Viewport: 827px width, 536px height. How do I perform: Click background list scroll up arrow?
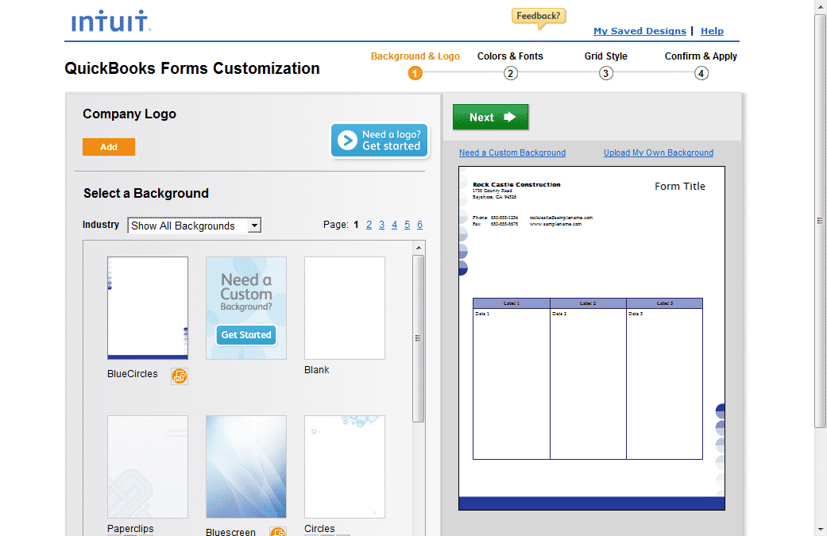coord(418,248)
